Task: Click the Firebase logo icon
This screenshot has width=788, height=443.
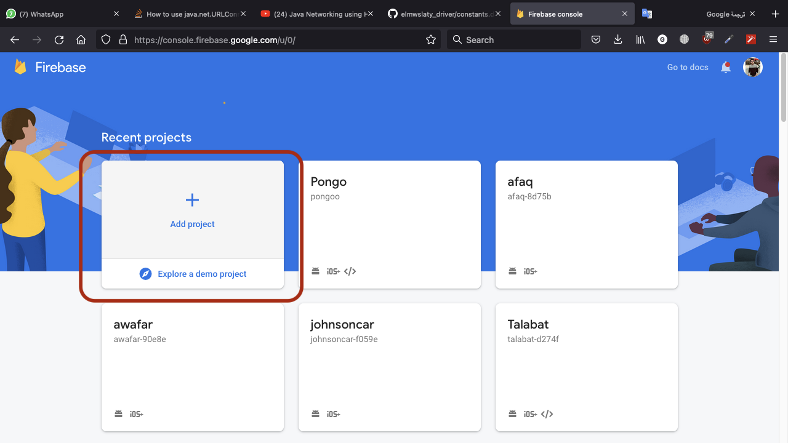Action: 20,67
